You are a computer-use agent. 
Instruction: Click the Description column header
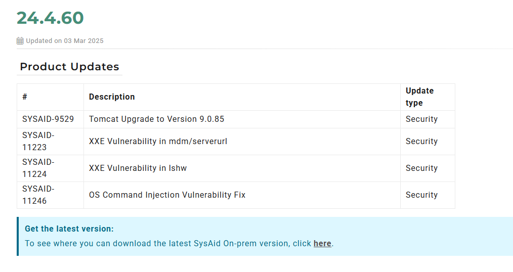click(112, 97)
